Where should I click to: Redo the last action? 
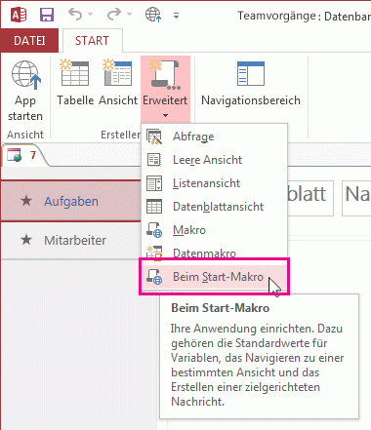coord(114,15)
